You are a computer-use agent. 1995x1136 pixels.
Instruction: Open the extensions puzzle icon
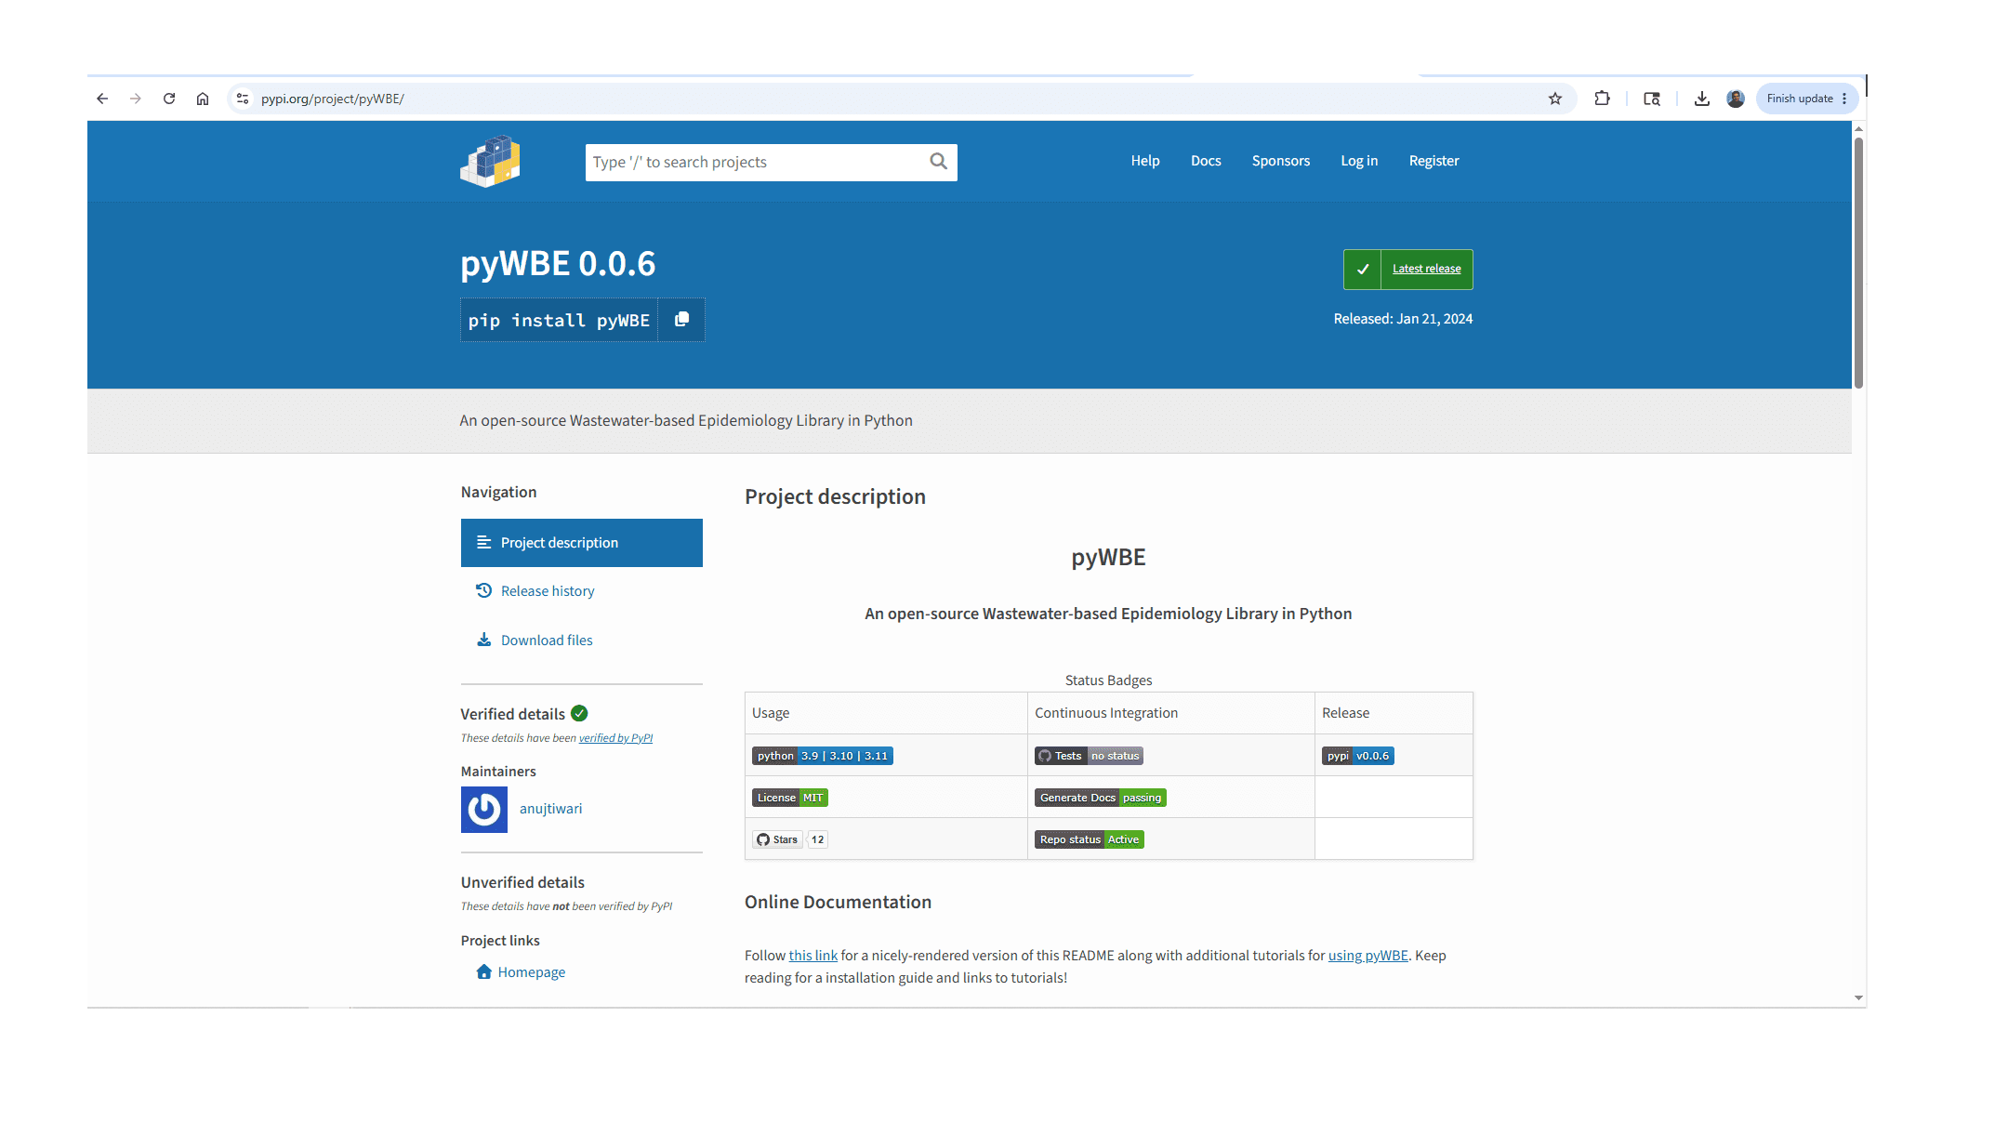(x=1602, y=99)
